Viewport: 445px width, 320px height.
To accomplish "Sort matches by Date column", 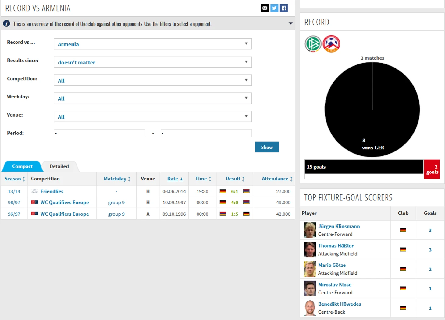I will pyautogui.click(x=175, y=179).
